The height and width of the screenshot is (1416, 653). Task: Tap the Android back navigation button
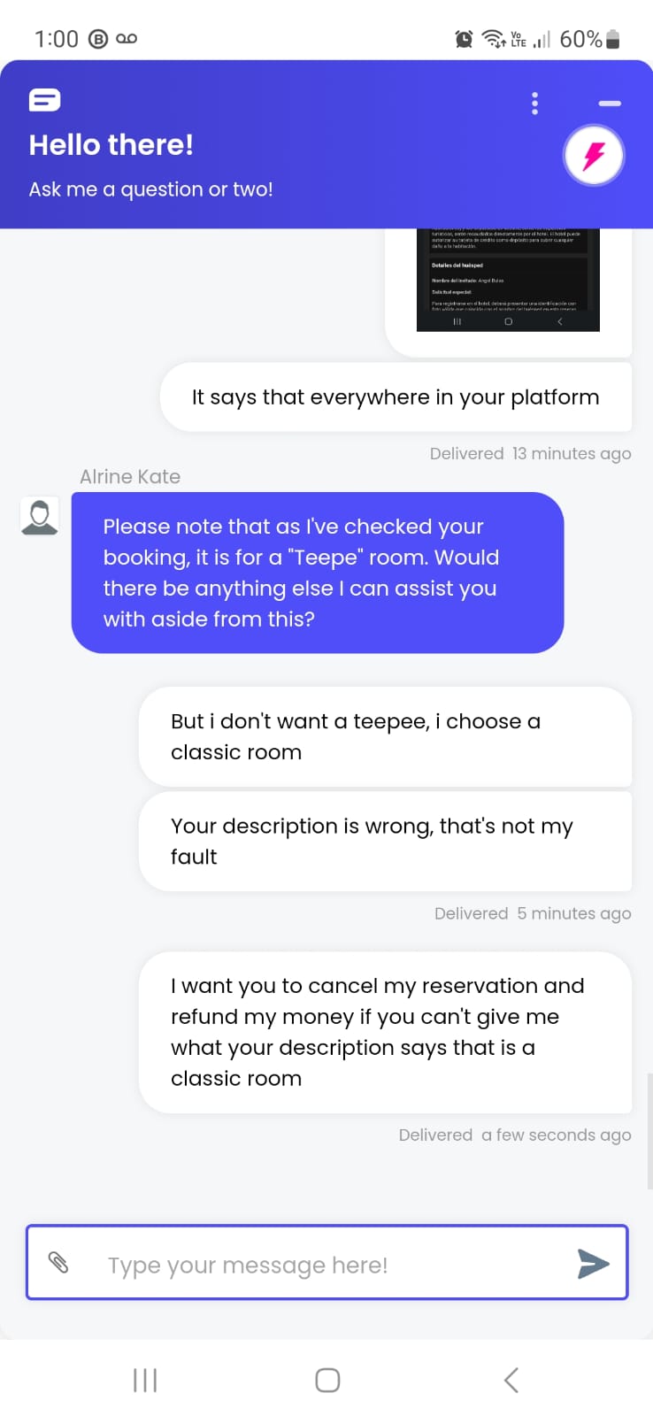(511, 1380)
